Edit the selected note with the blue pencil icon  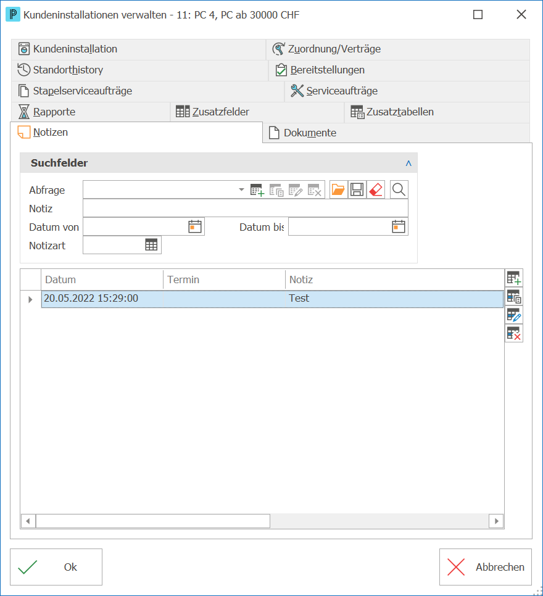[x=514, y=315]
